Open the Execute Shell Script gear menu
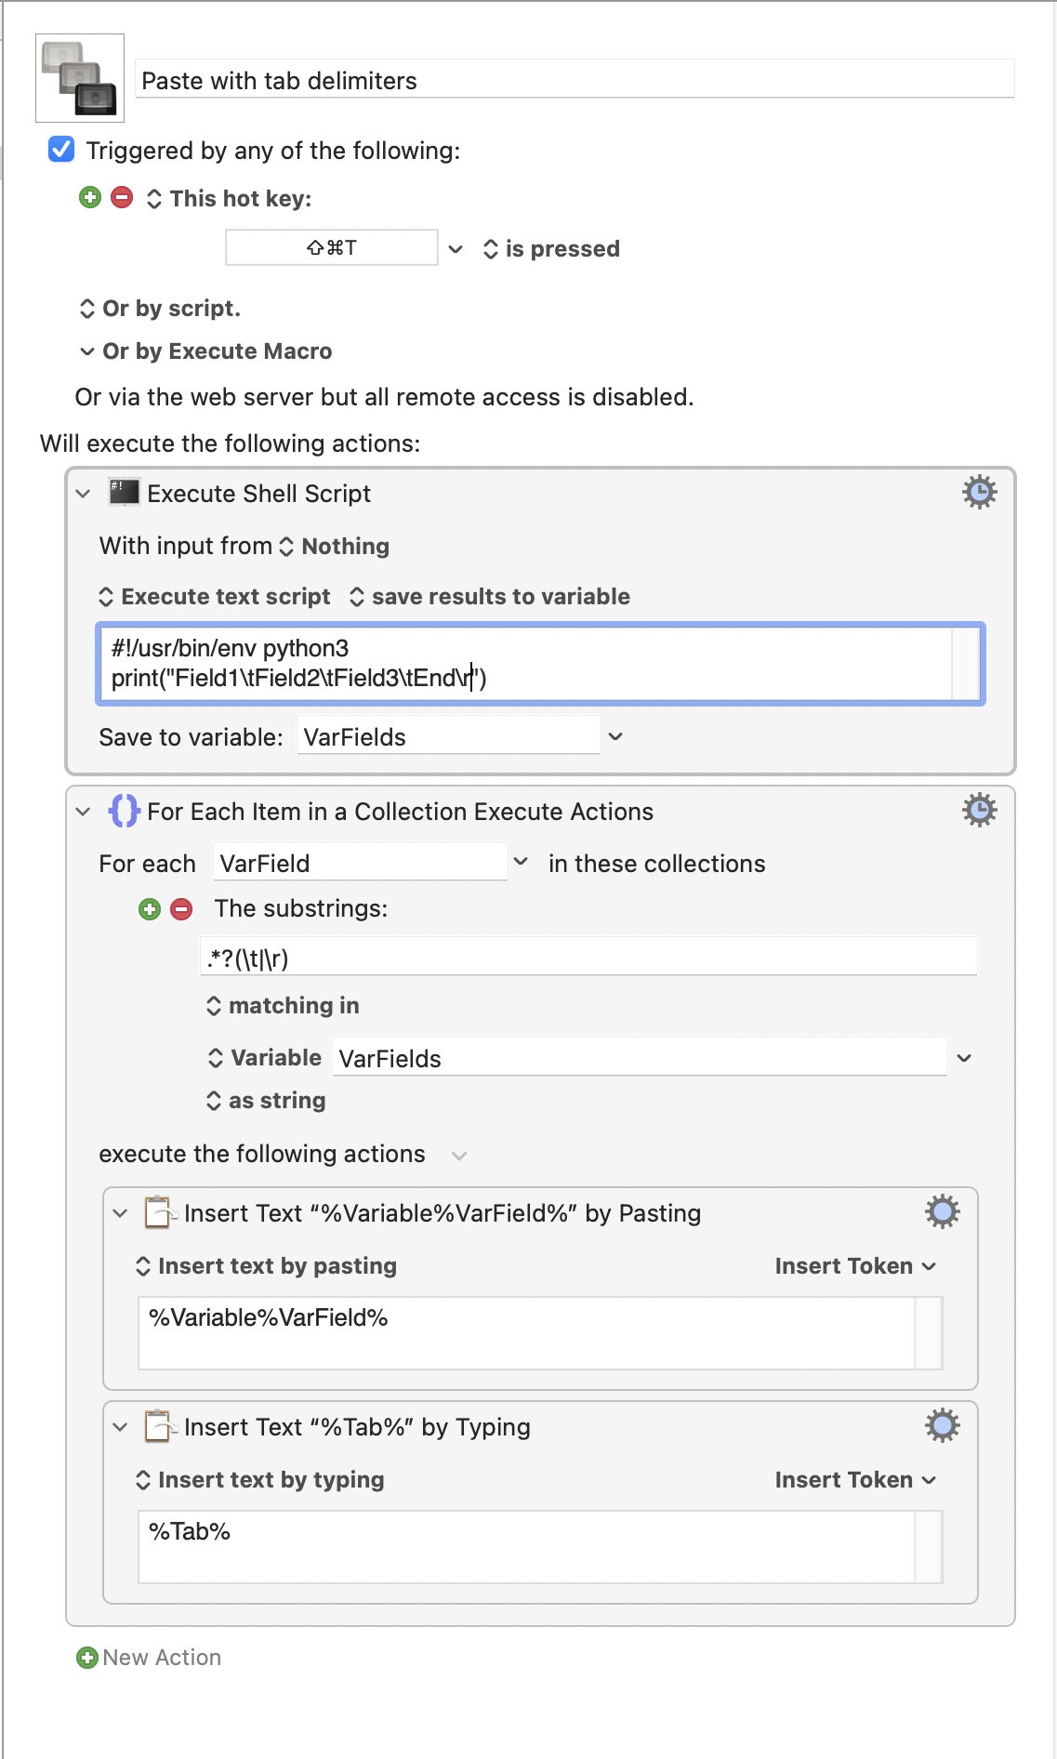The image size is (1057, 1759). point(979,492)
